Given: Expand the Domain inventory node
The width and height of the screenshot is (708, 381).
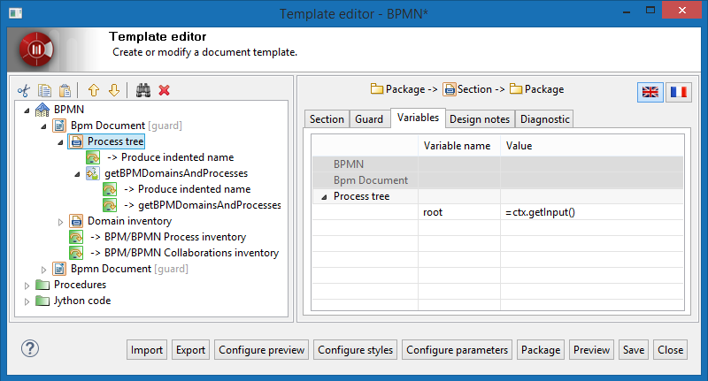Looking at the screenshot, I should coord(60,221).
